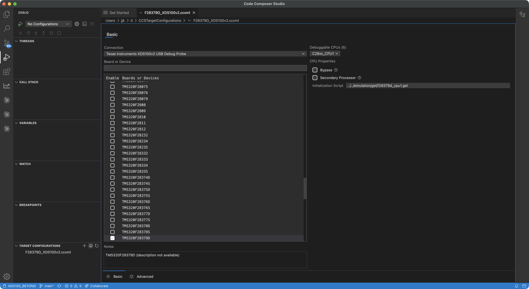This screenshot has width=529, height=289.
Task: Enable the Secondary Processor checkbox
Action: pos(315,78)
